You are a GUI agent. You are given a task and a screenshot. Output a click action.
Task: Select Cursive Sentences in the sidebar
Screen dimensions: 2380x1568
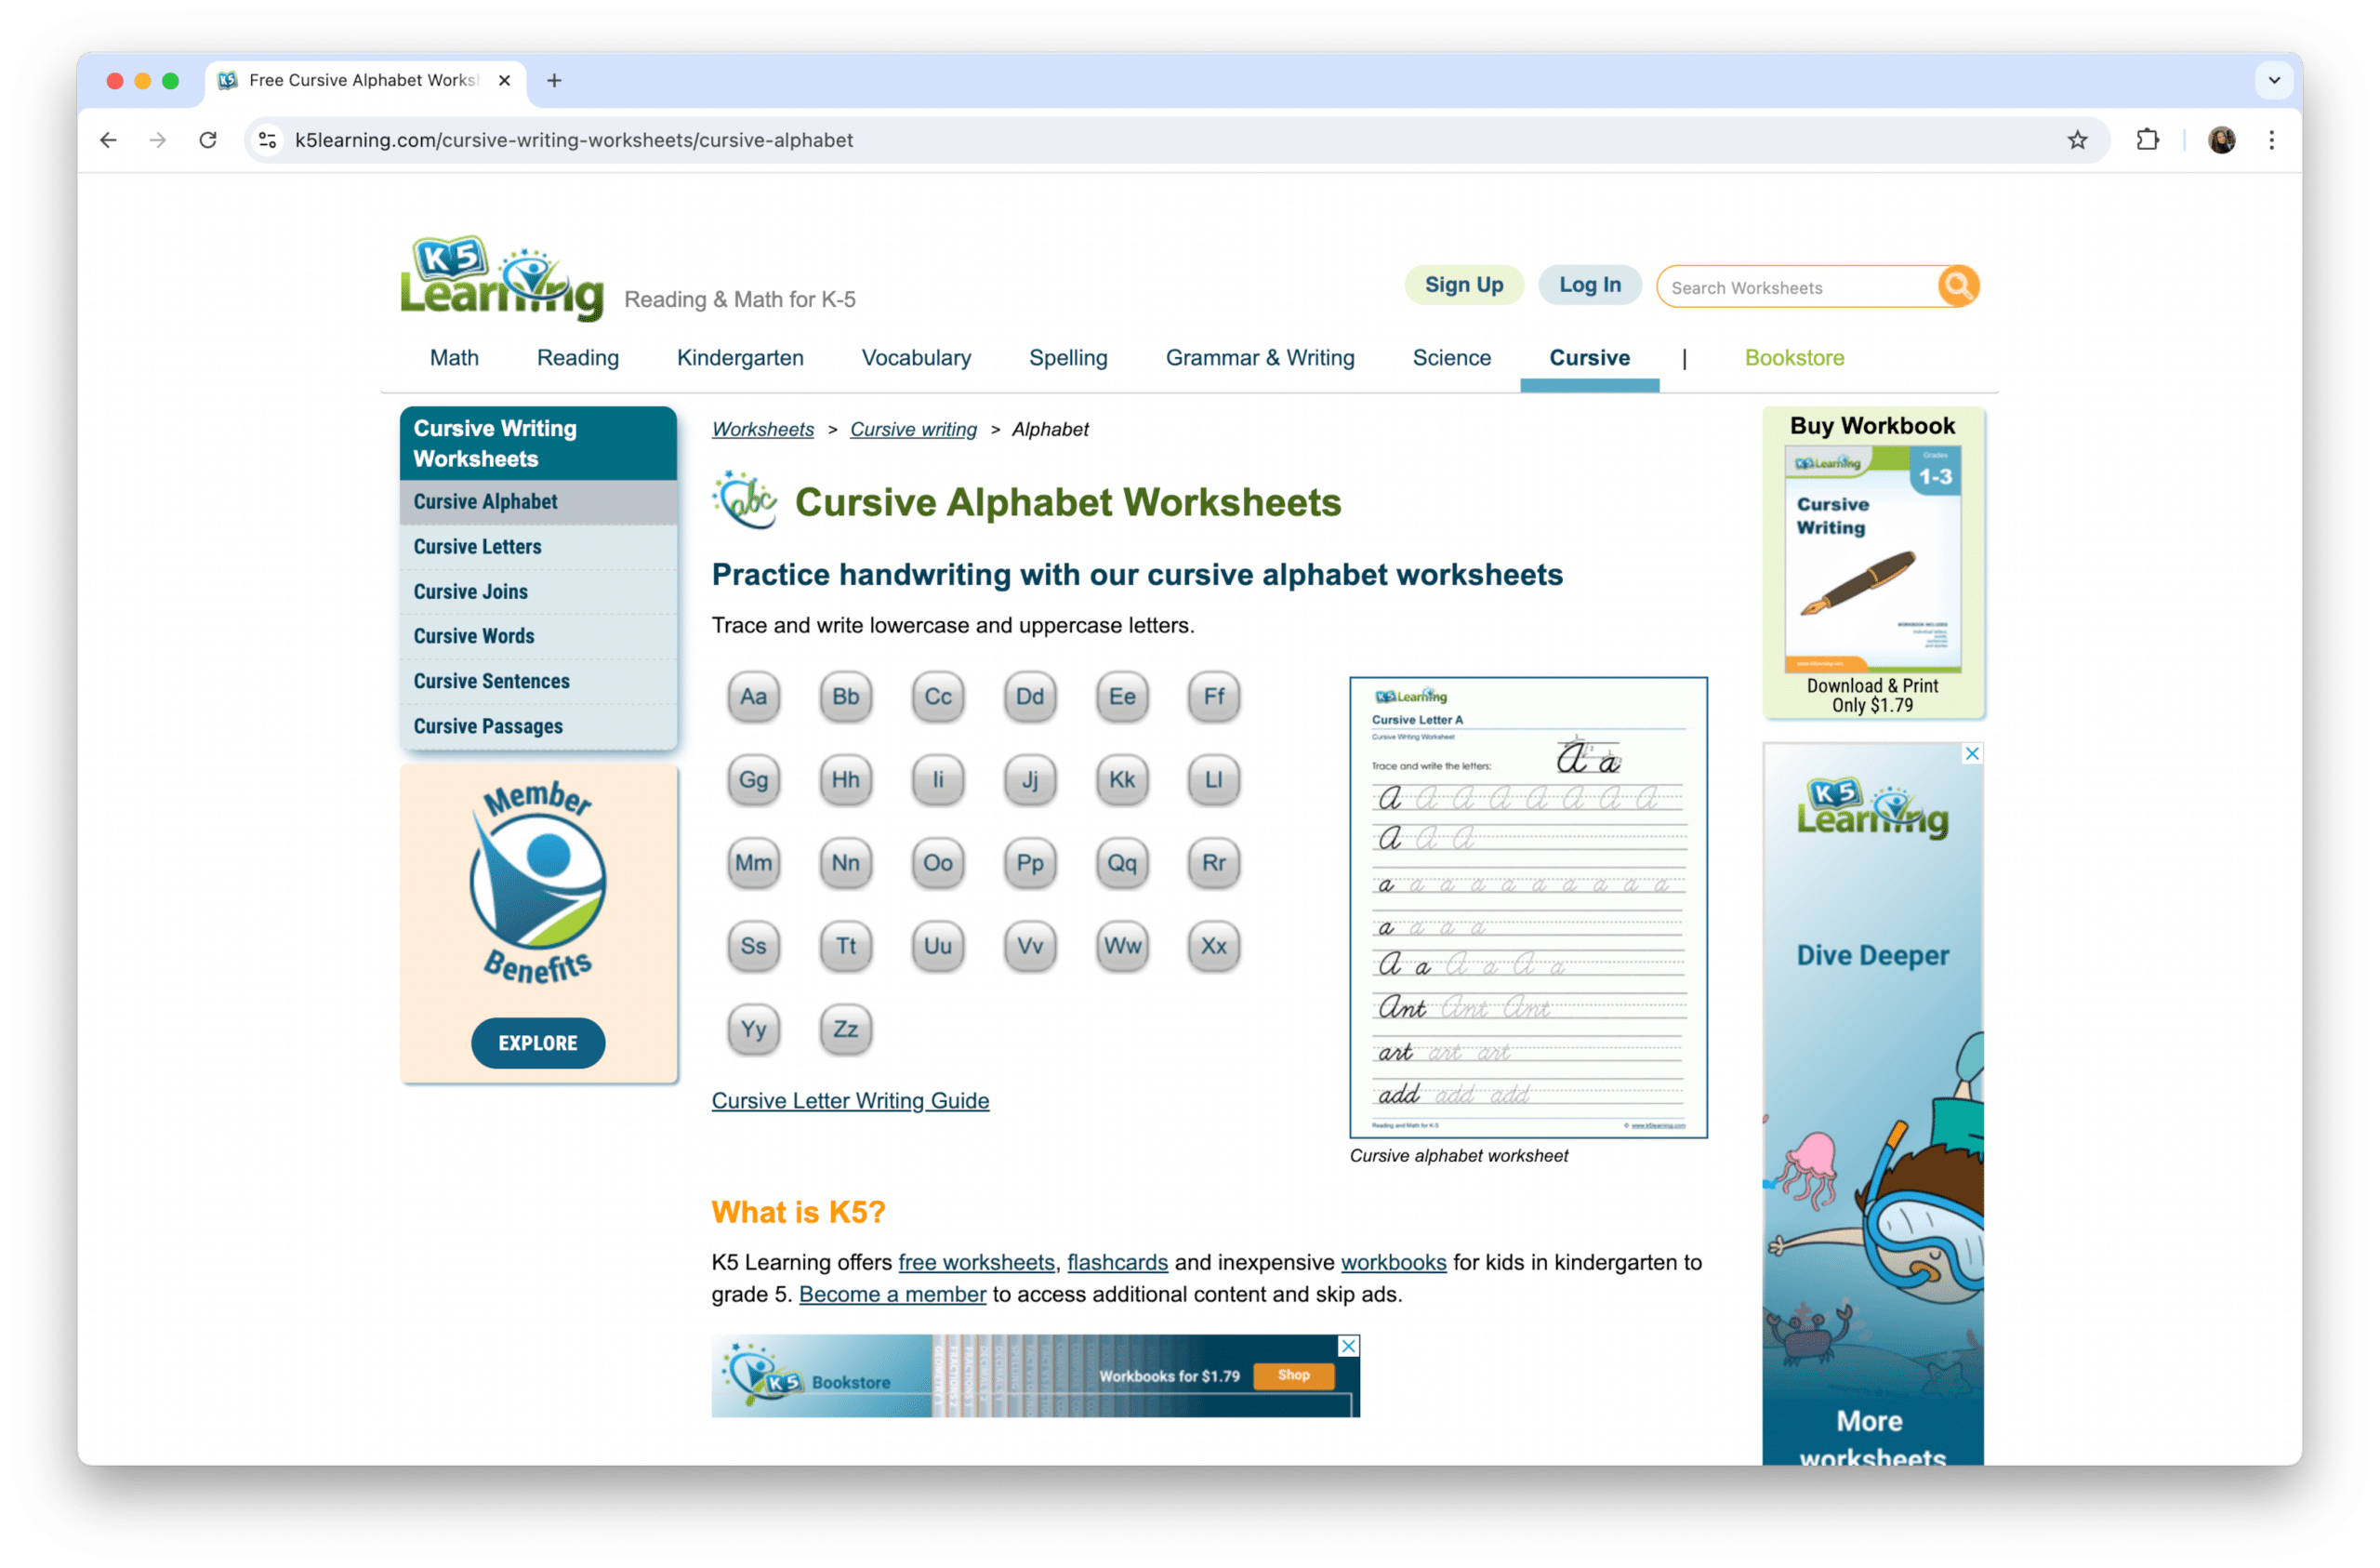(538, 682)
